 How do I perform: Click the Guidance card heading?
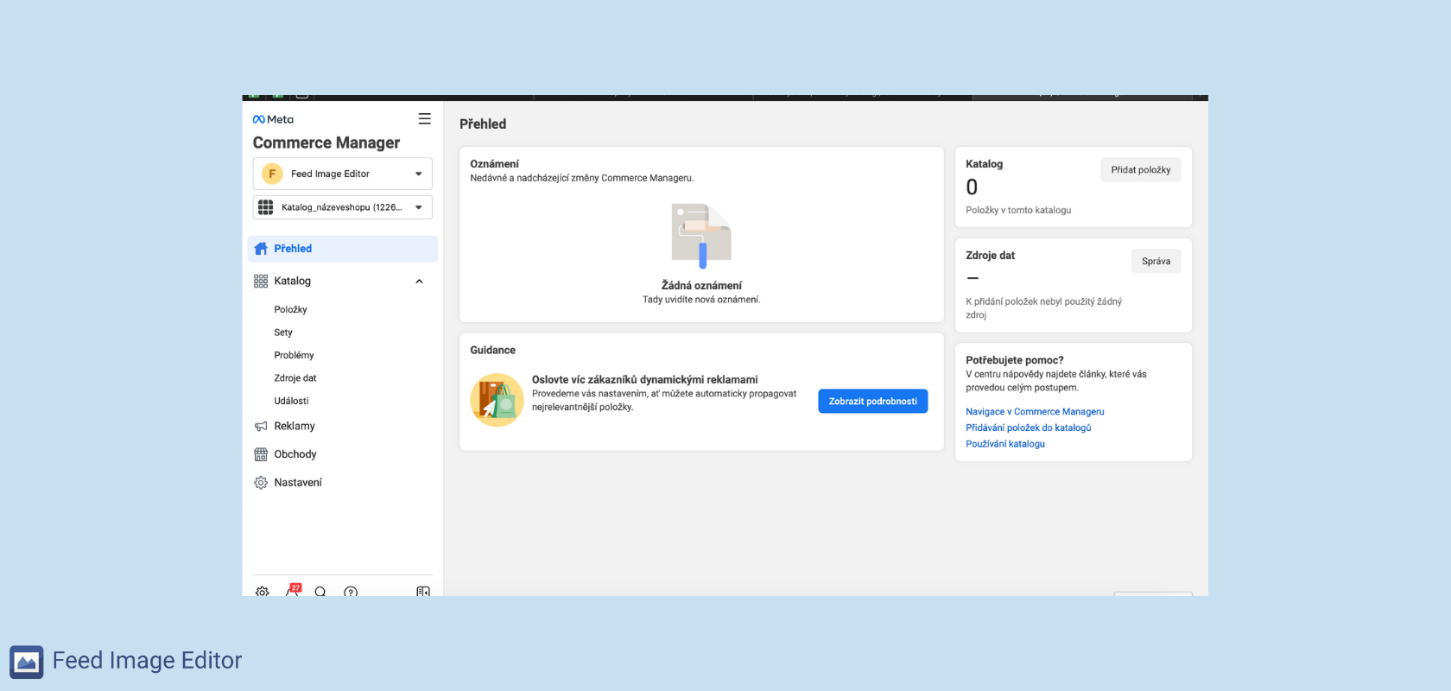click(x=492, y=351)
